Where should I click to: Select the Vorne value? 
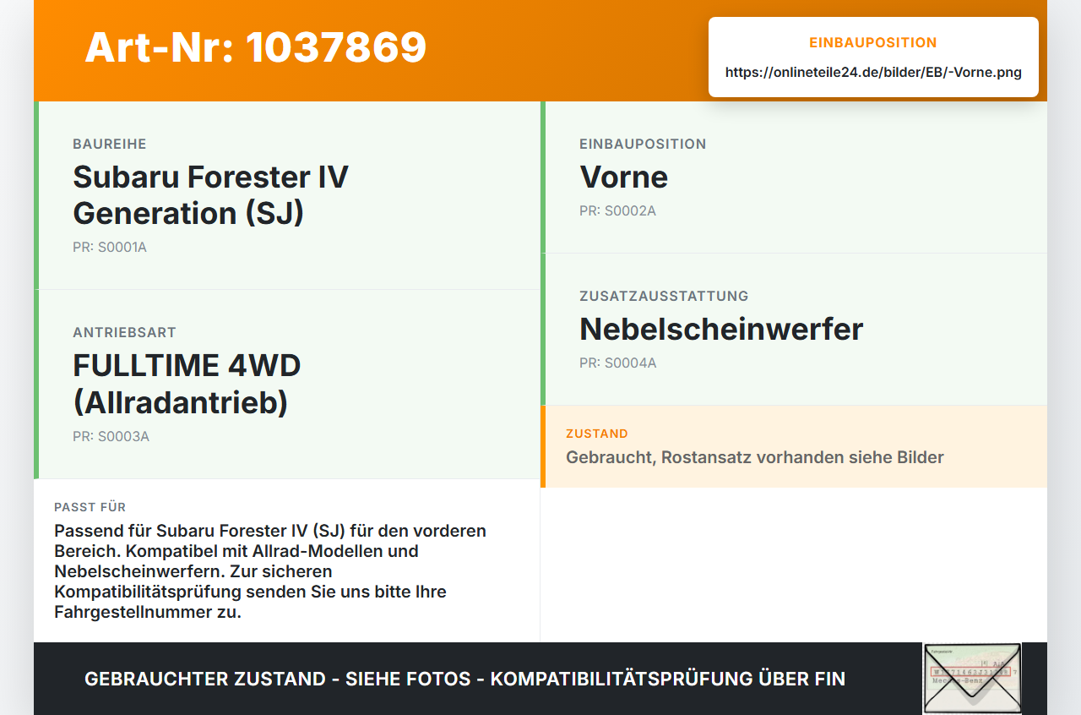click(x=624, y=177)
